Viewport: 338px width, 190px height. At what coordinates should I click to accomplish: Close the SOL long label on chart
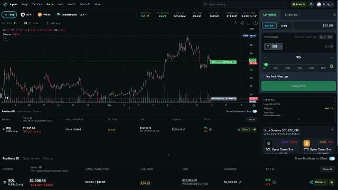pyautogui.click(x=234, y=62)
